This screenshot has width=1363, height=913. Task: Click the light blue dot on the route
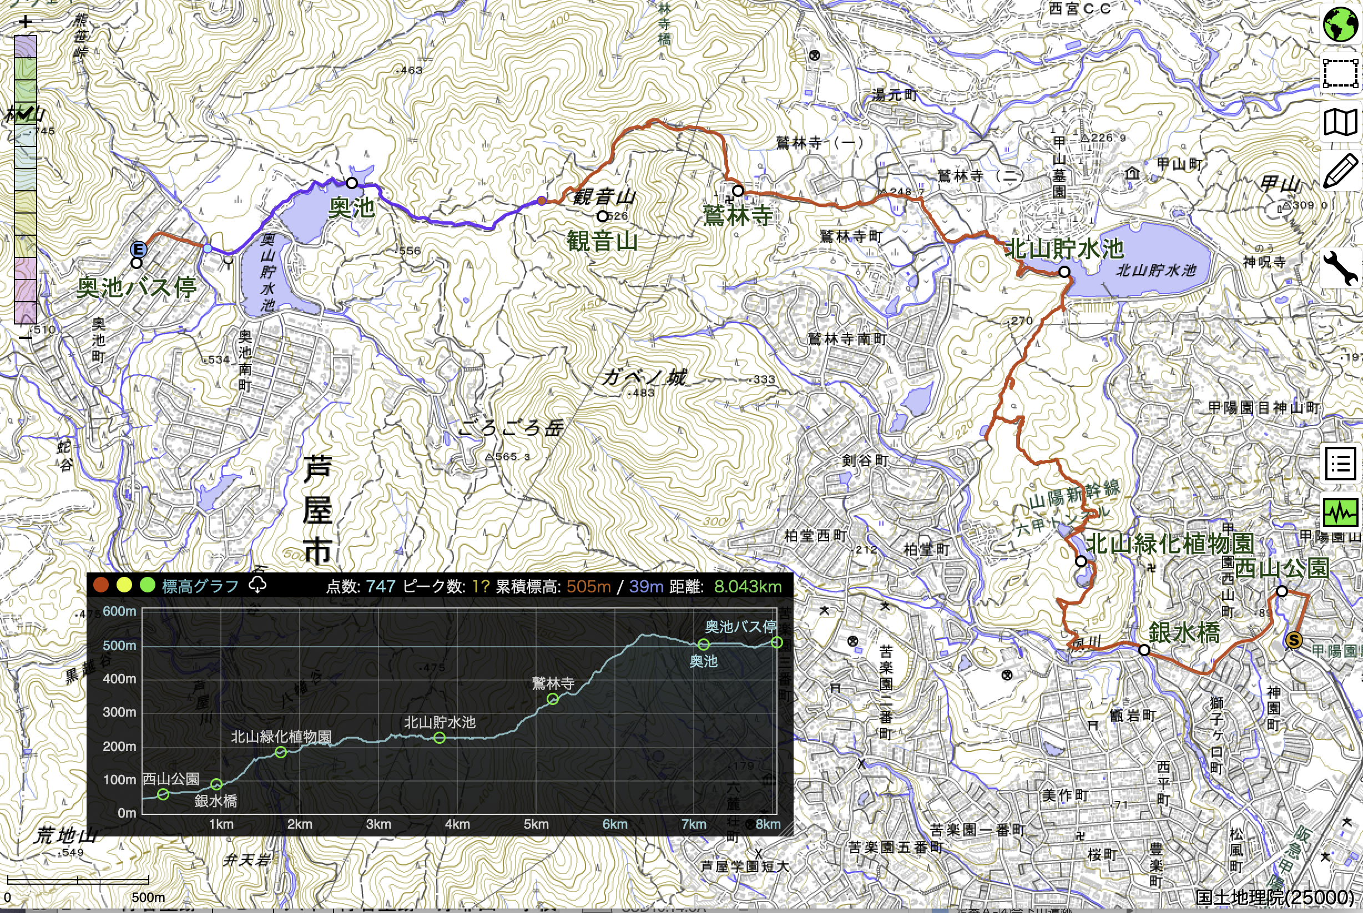[x=208, y=248]
